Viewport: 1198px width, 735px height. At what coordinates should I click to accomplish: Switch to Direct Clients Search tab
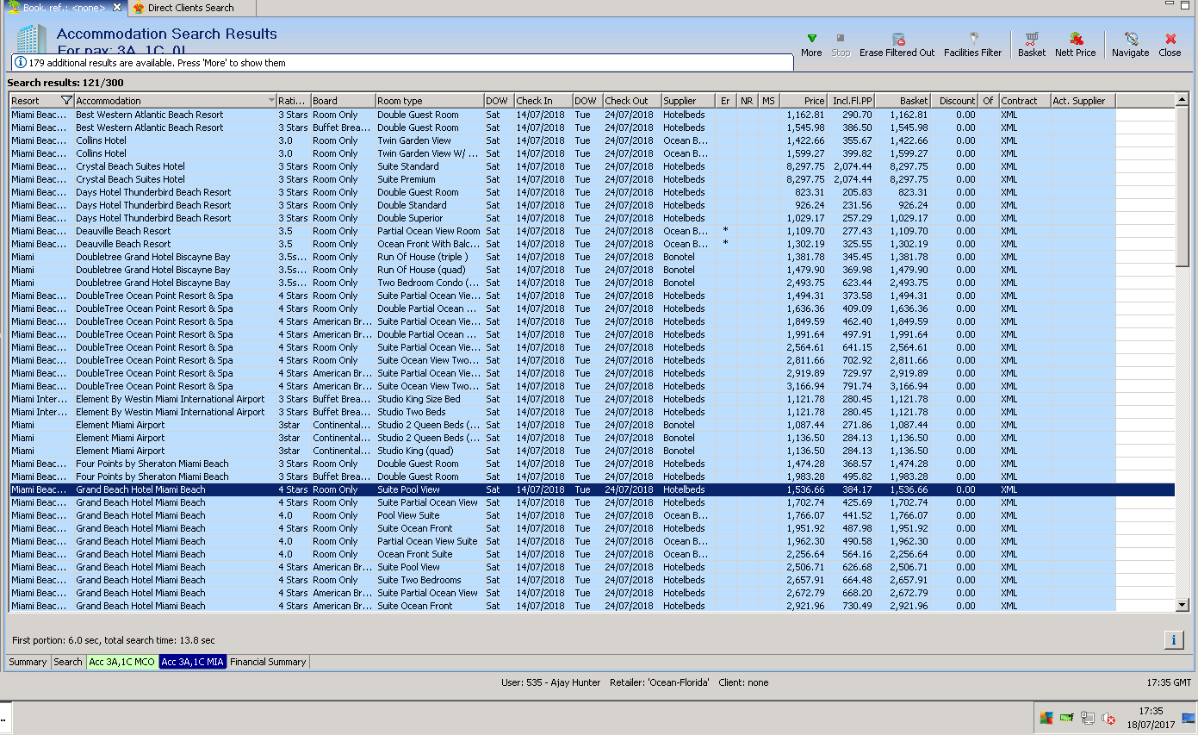pos(189,8)
